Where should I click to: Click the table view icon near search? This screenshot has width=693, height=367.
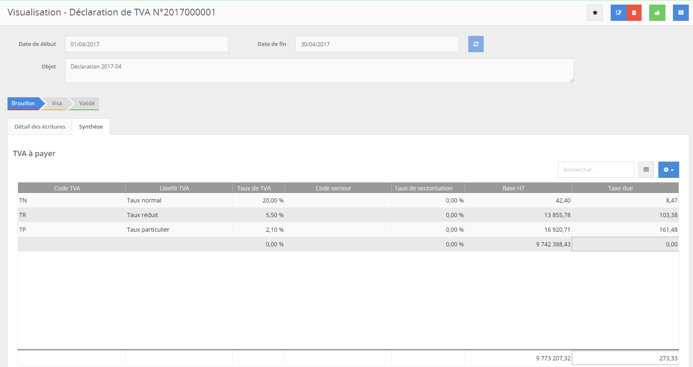(x=646, y=170)
